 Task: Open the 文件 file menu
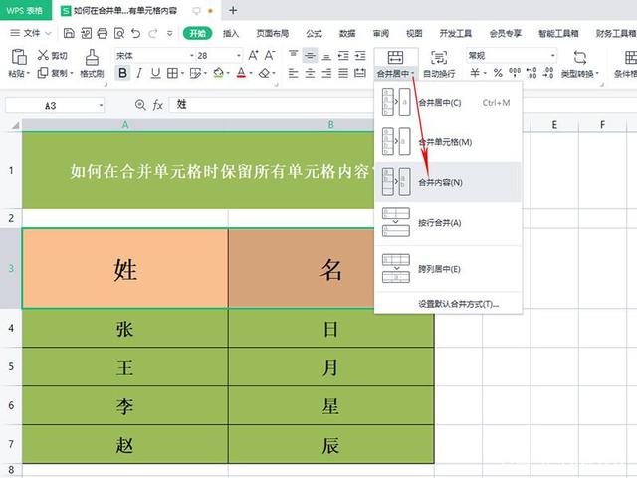31,33
